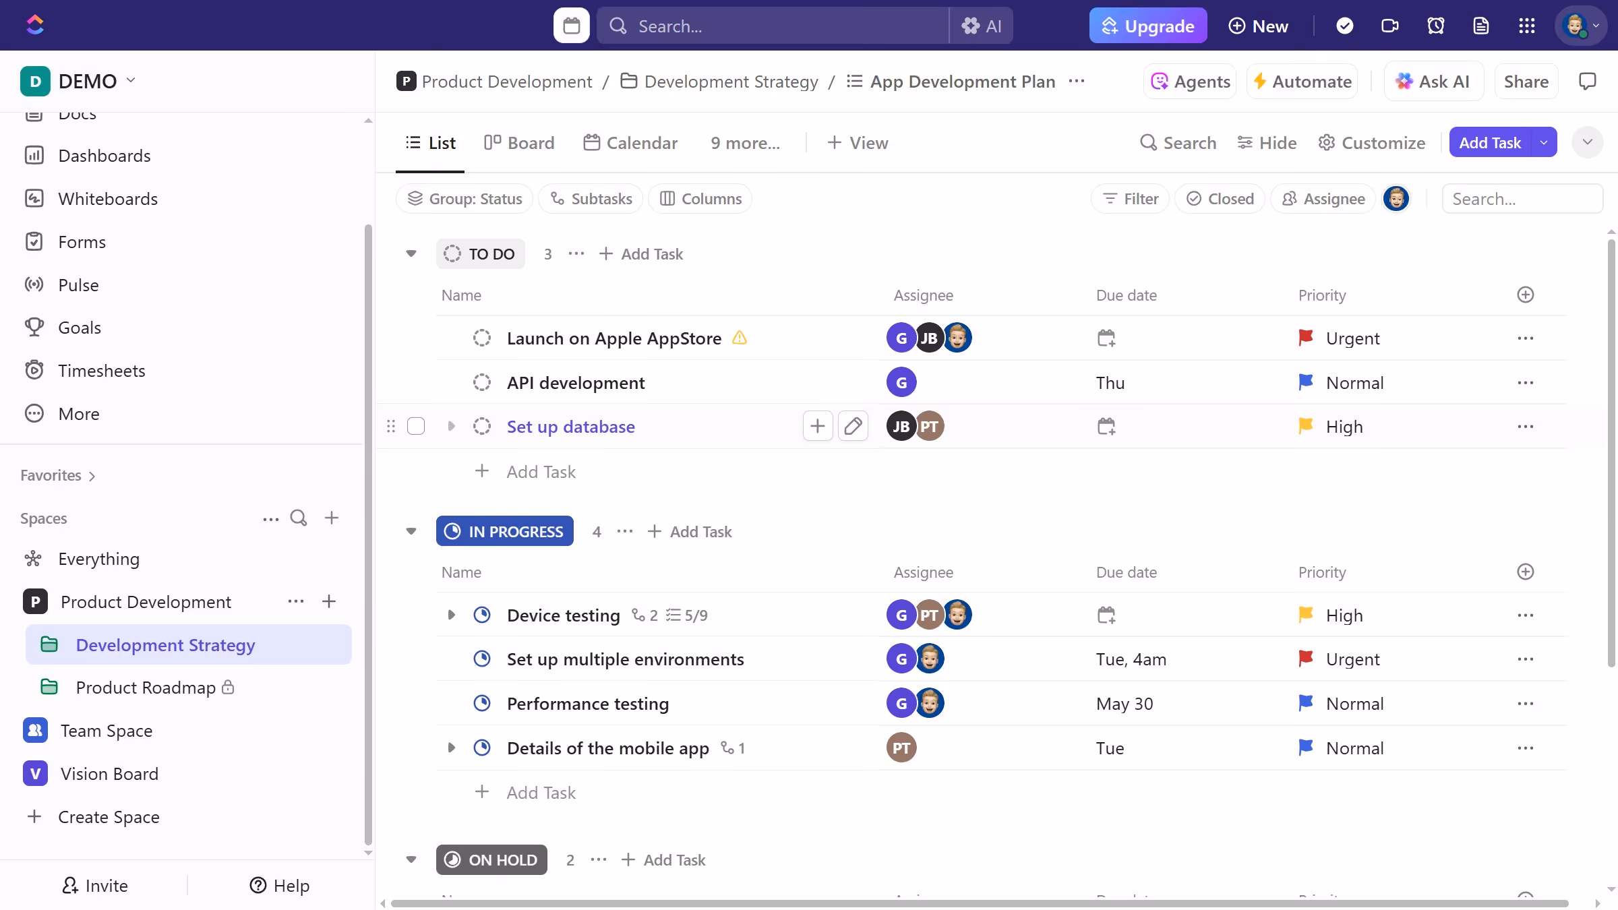
Task: Open Whiteboards in sidebar
Action: (x=108, y=199)
